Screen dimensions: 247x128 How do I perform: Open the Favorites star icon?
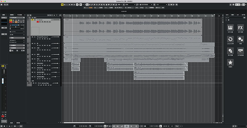point(230,62)
